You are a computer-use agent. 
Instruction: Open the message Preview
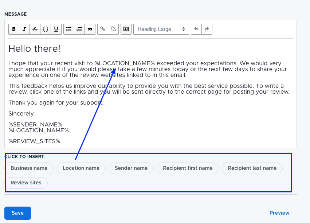point(279,213)
